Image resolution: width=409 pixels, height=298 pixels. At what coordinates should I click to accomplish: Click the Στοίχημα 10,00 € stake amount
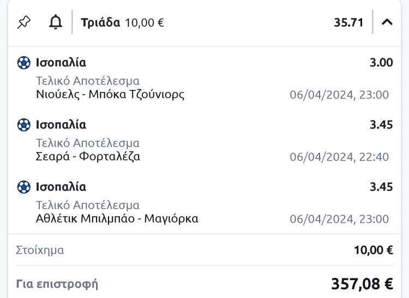coord(373,251)
